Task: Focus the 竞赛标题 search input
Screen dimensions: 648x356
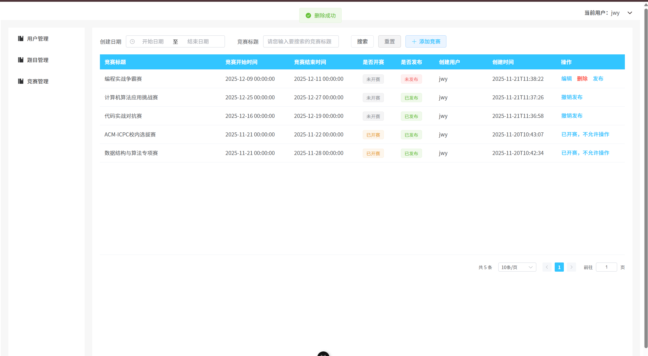Action: click(x=301, y=41)
